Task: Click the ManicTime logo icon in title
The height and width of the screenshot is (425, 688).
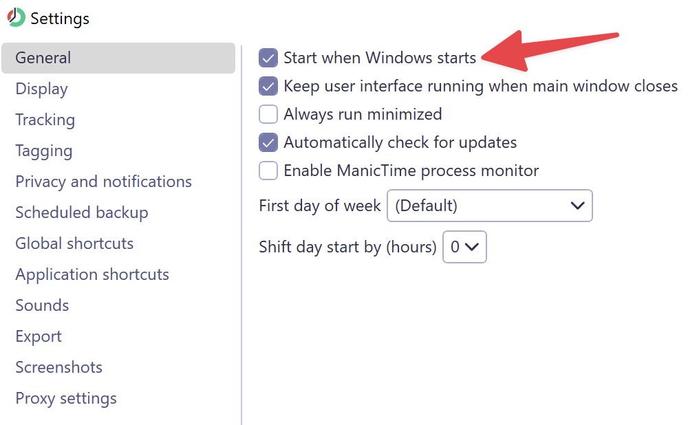Action: pos(17,18)
